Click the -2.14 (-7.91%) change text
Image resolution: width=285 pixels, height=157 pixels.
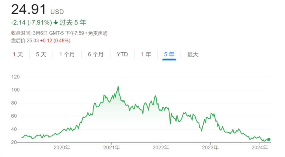click(31, 23)
